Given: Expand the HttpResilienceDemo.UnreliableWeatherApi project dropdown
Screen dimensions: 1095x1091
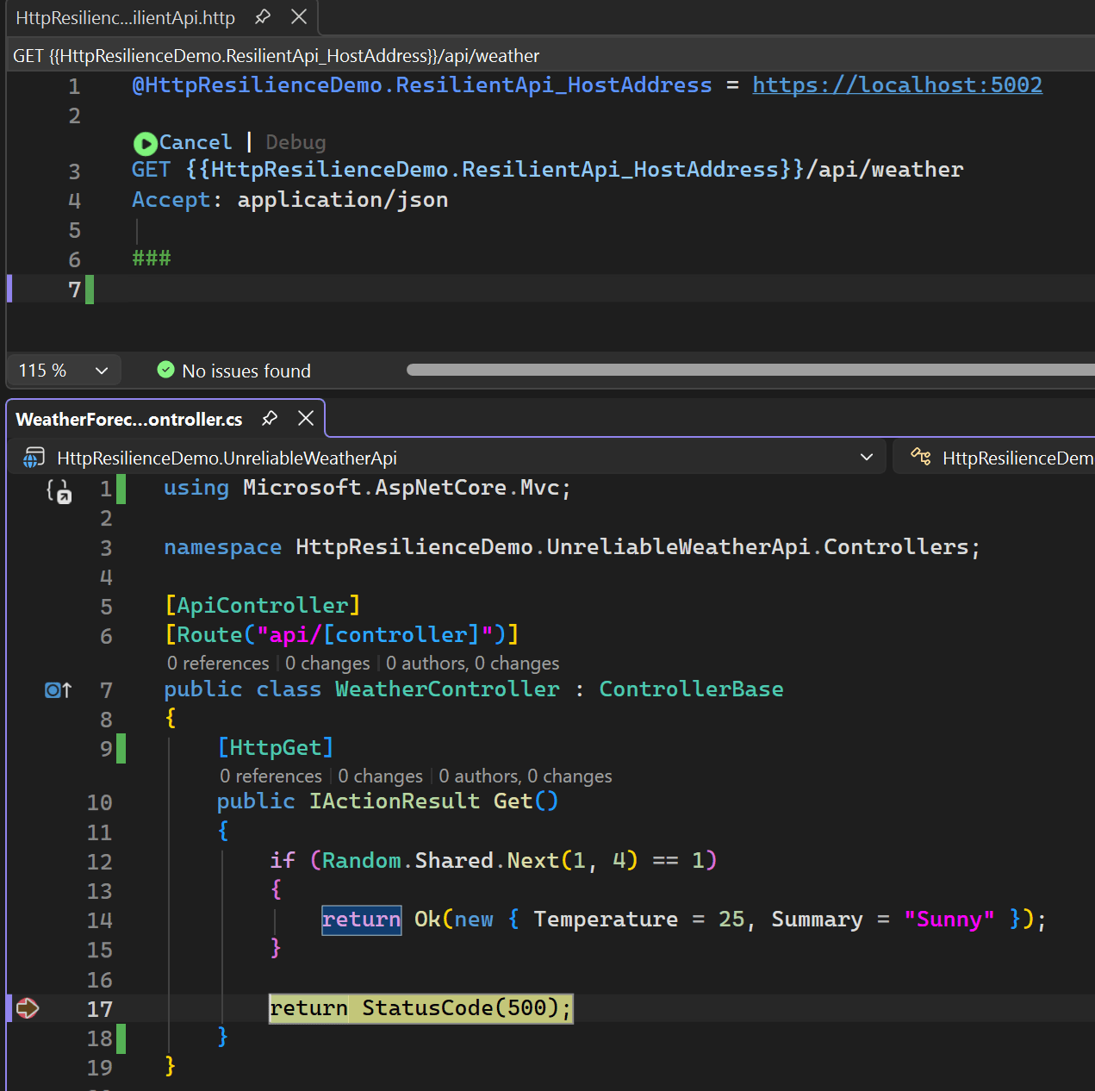Looking at the screenshot, I should point(867,458).
